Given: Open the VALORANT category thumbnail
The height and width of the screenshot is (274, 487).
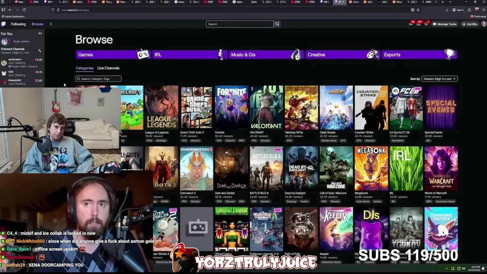Looking at the screenshot, I should coord(266,108).
